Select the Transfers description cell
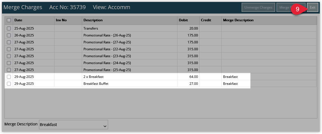 point(130,28)
